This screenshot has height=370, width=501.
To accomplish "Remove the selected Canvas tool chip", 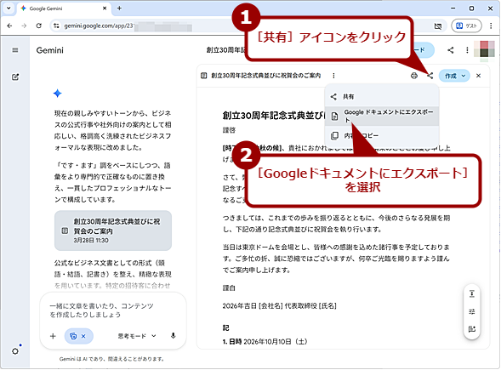I will click(x=83, y=336).
